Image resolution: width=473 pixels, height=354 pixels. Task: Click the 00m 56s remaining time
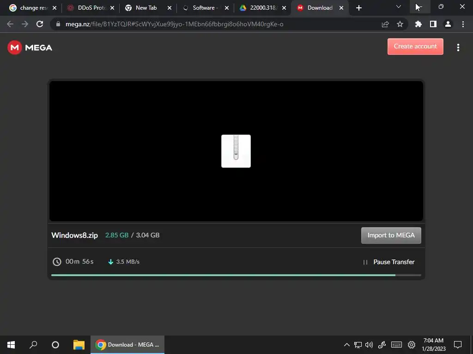point(79,261)
